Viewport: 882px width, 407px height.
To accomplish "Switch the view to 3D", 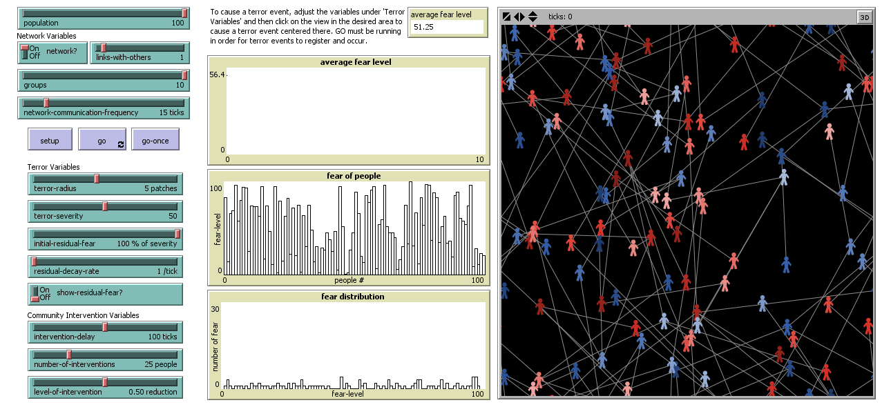I will (x=864, y=17).
